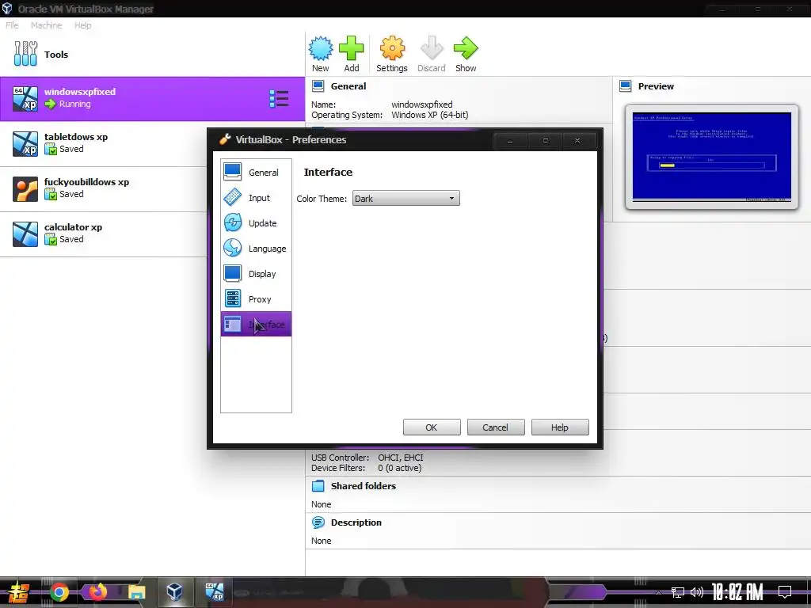
Task: Open the Color Theme dropdown
Action: pos(406,199)
